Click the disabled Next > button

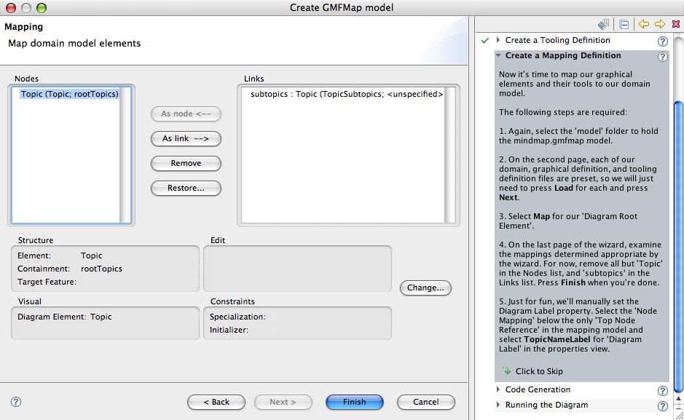283,402
